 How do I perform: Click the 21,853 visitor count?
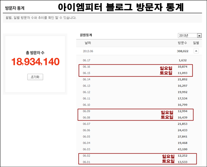click(x=183, y=124)
